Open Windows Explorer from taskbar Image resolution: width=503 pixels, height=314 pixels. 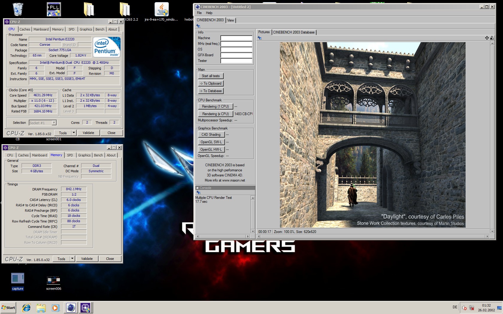tap(41, 307)
